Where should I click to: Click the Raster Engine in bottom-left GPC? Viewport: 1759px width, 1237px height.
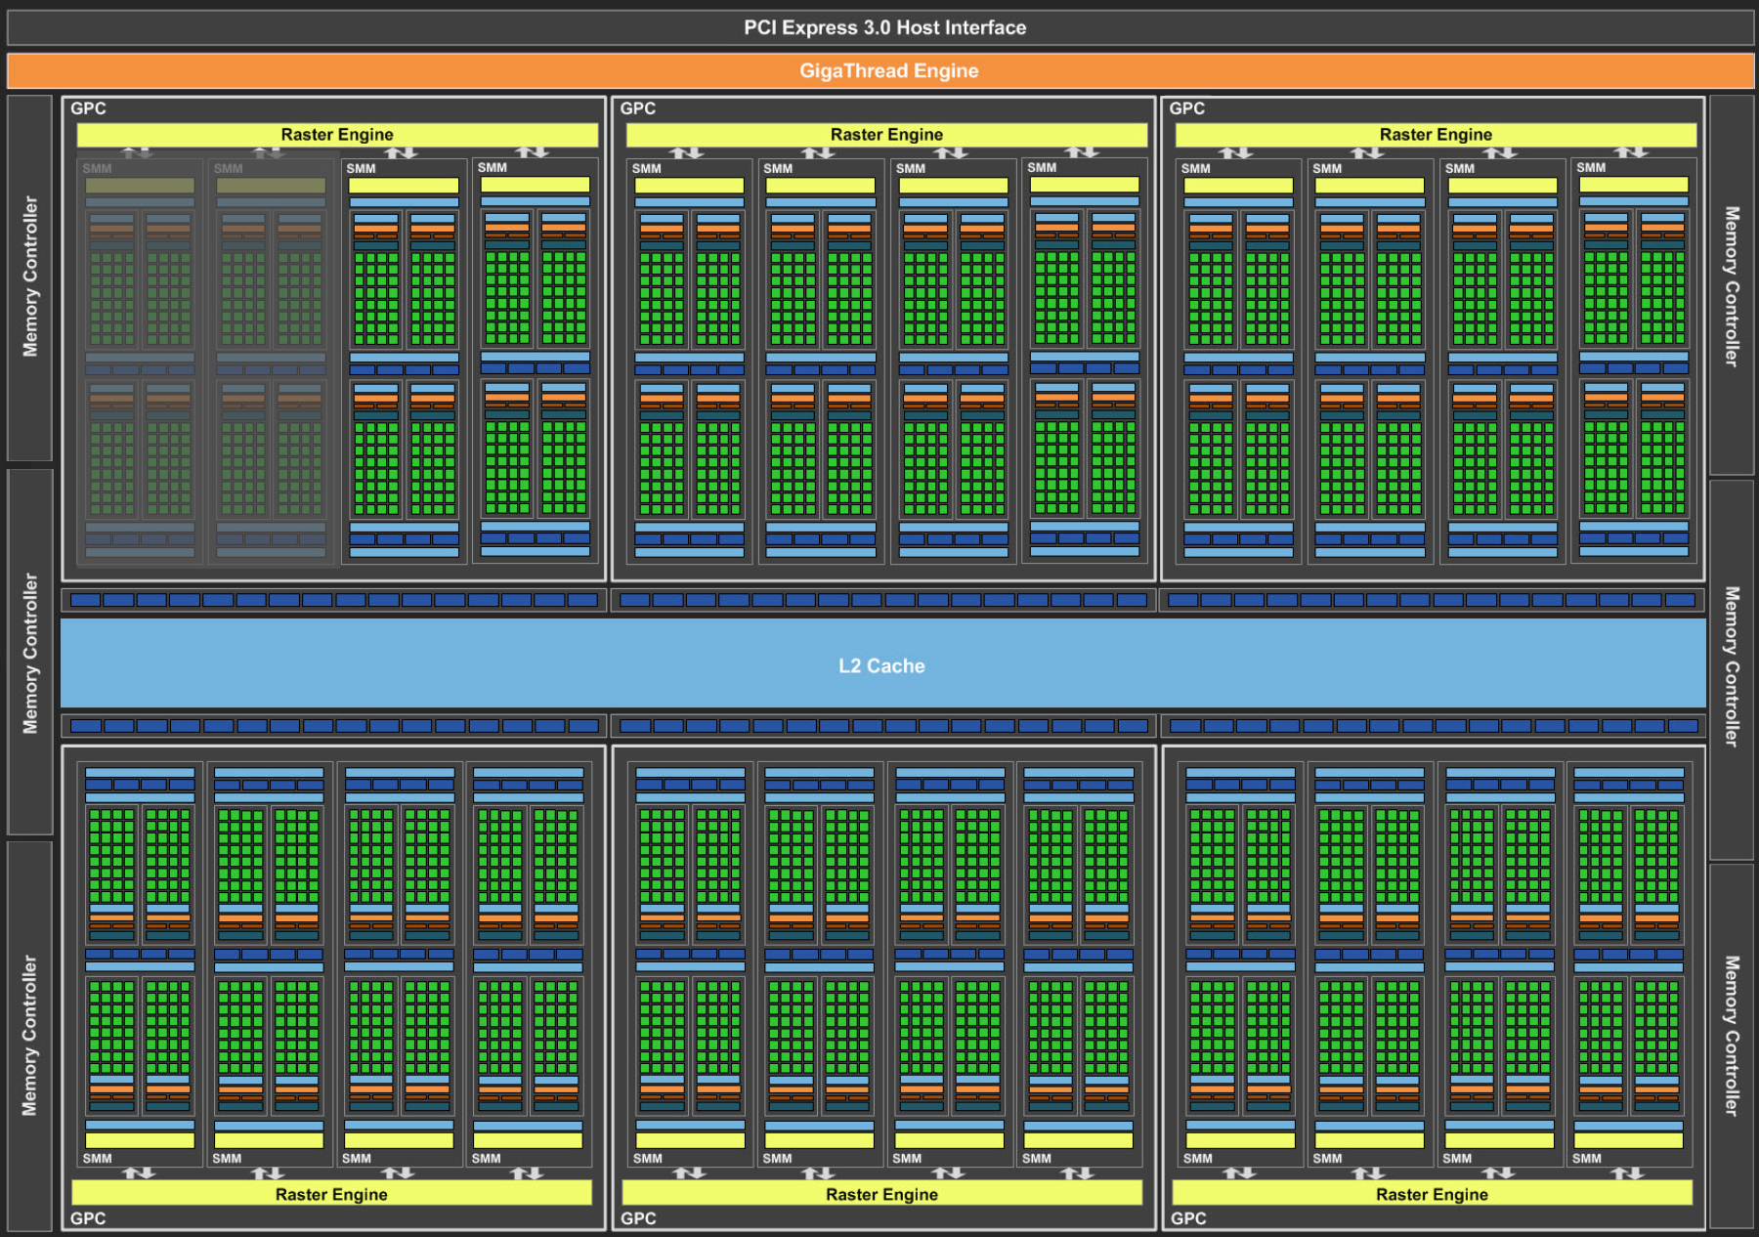tap(331, 1194)
